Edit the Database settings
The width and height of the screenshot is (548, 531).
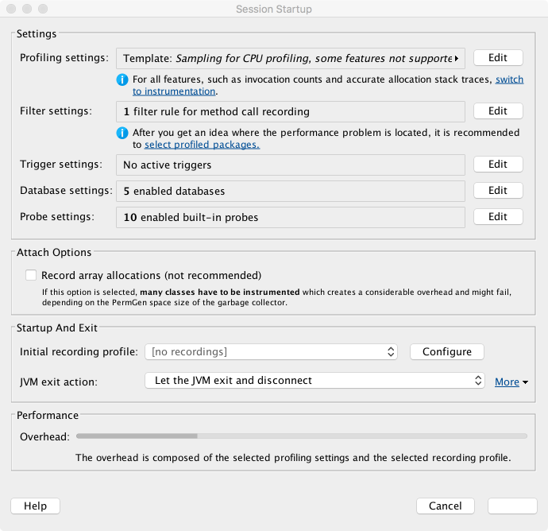coord(498,191)
